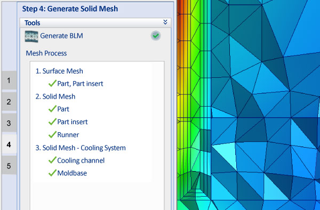Click the Tools panel header
Image resolution: width=320 pixels, height=210 pixels.
[x=95, y=22]
